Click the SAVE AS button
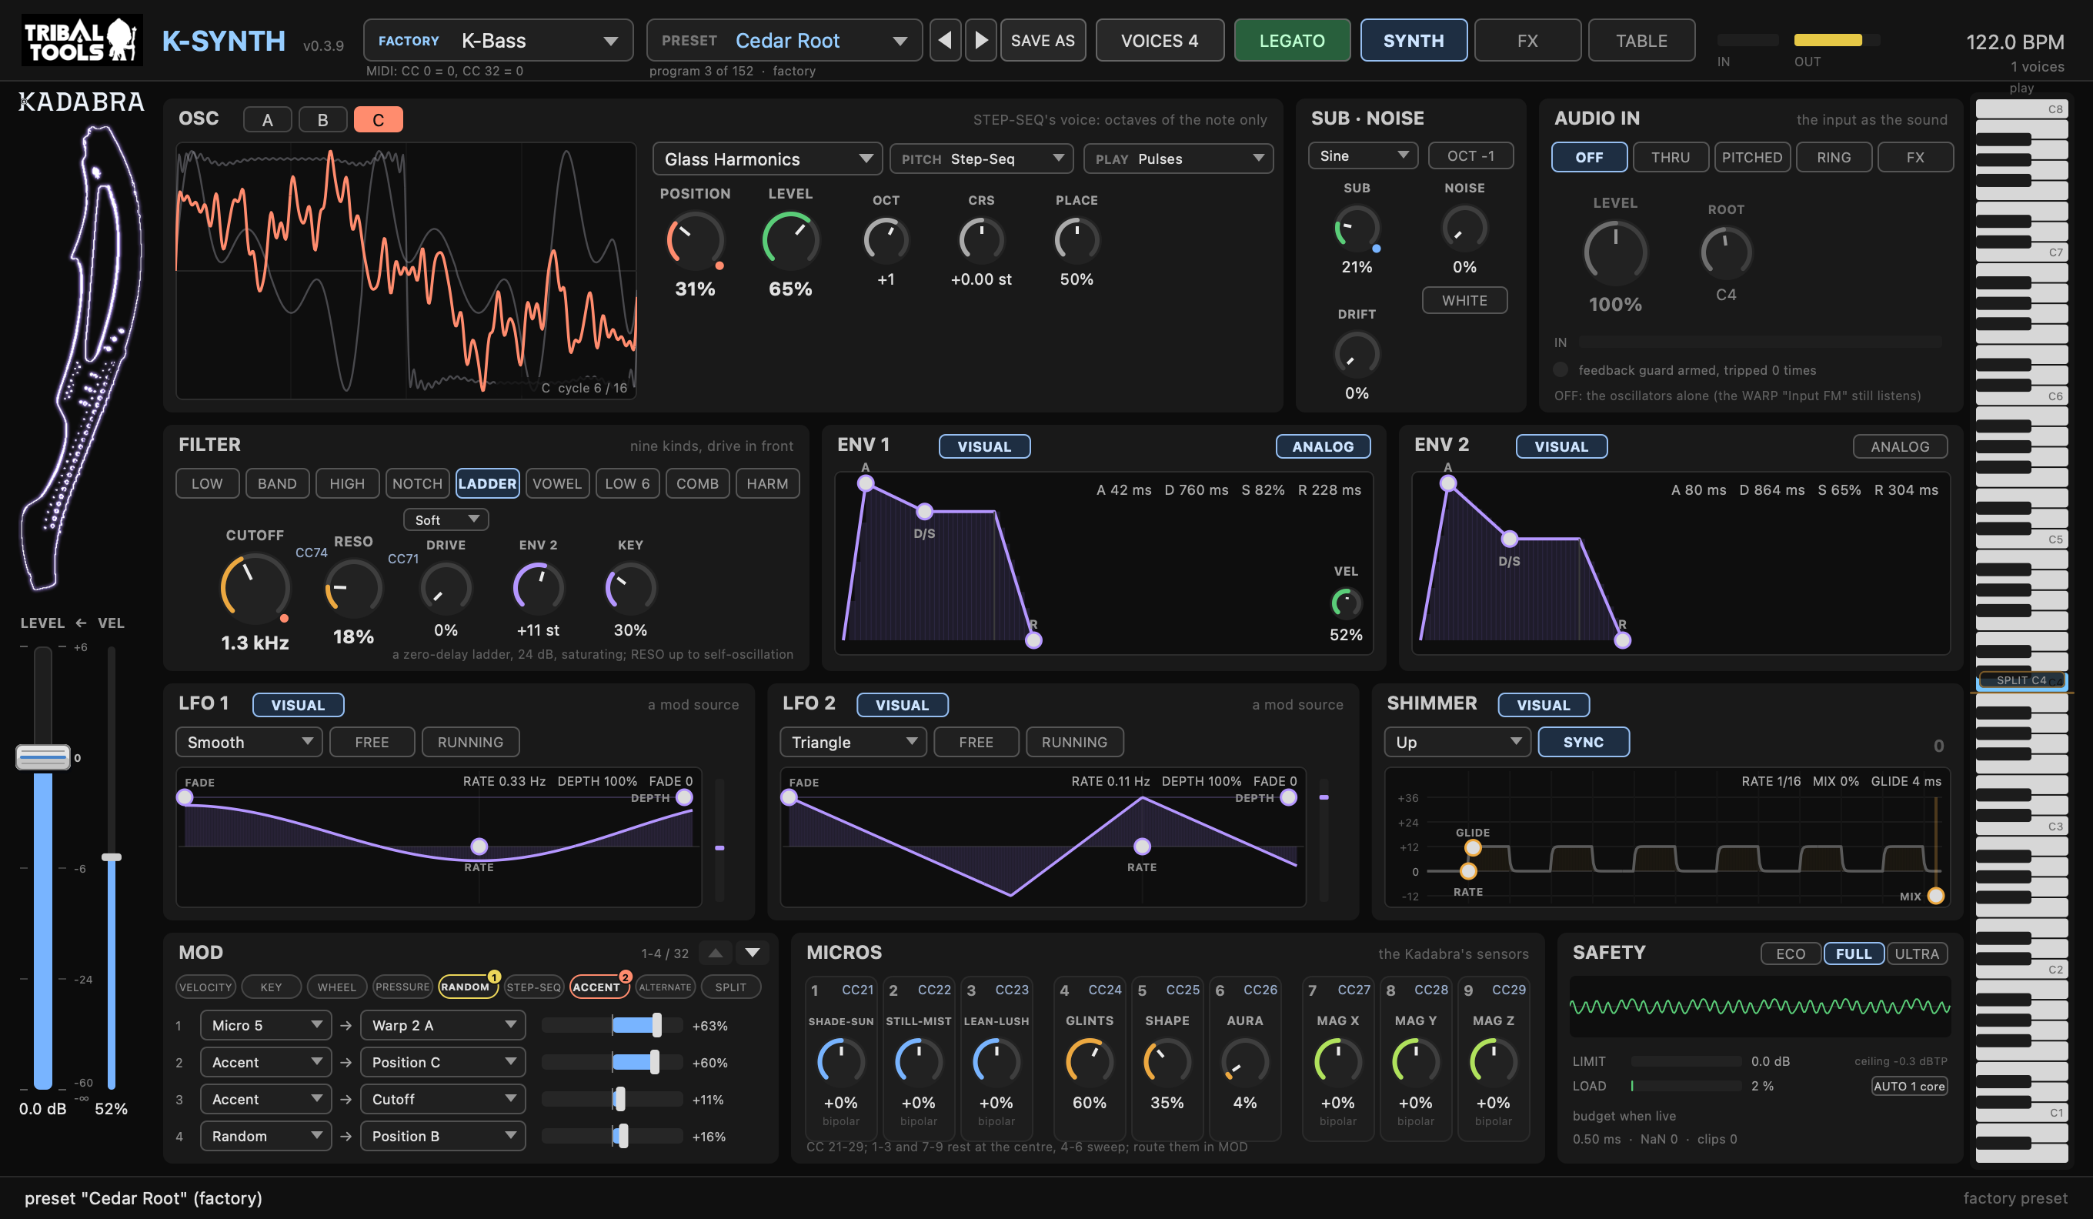Image resolution: width=2093 pixels, height=1219 pixels. pos(1043,41)
